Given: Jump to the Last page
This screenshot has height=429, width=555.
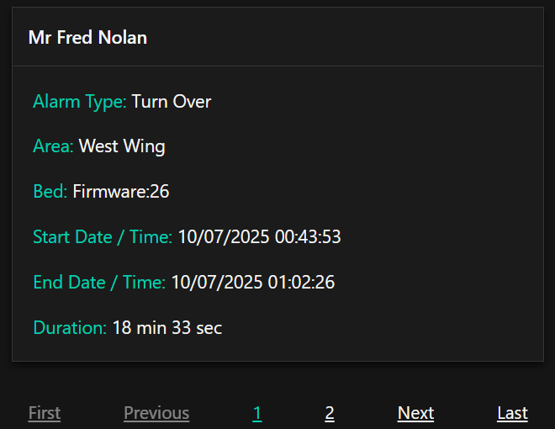Looking at the screenshot, I should [x=512, y=413].
